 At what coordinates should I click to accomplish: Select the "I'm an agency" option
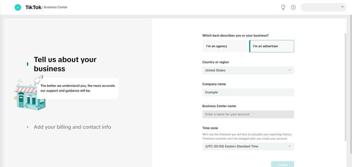tap(225, 46)
